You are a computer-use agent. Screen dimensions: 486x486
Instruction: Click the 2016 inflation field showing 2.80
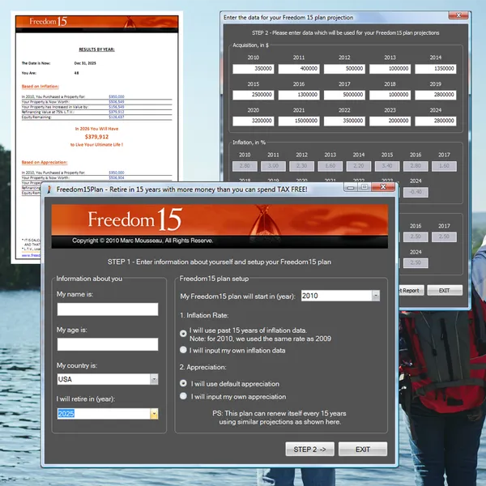click(x=416, y=166)
